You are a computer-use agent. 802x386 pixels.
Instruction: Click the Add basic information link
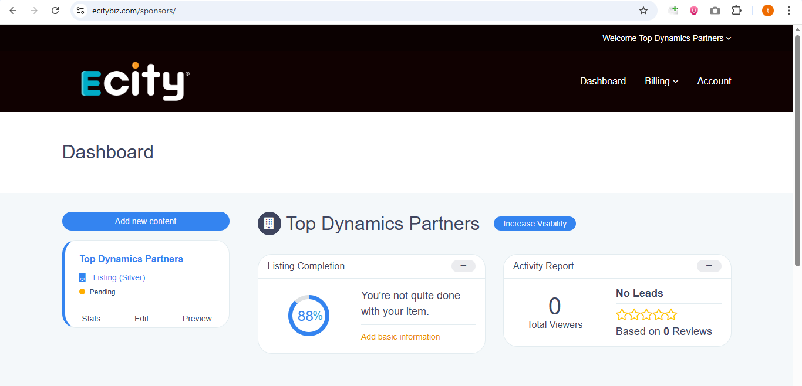400,337
